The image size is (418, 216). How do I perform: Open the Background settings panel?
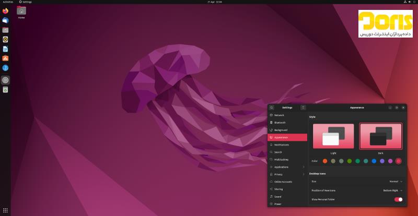coord(287,130)
